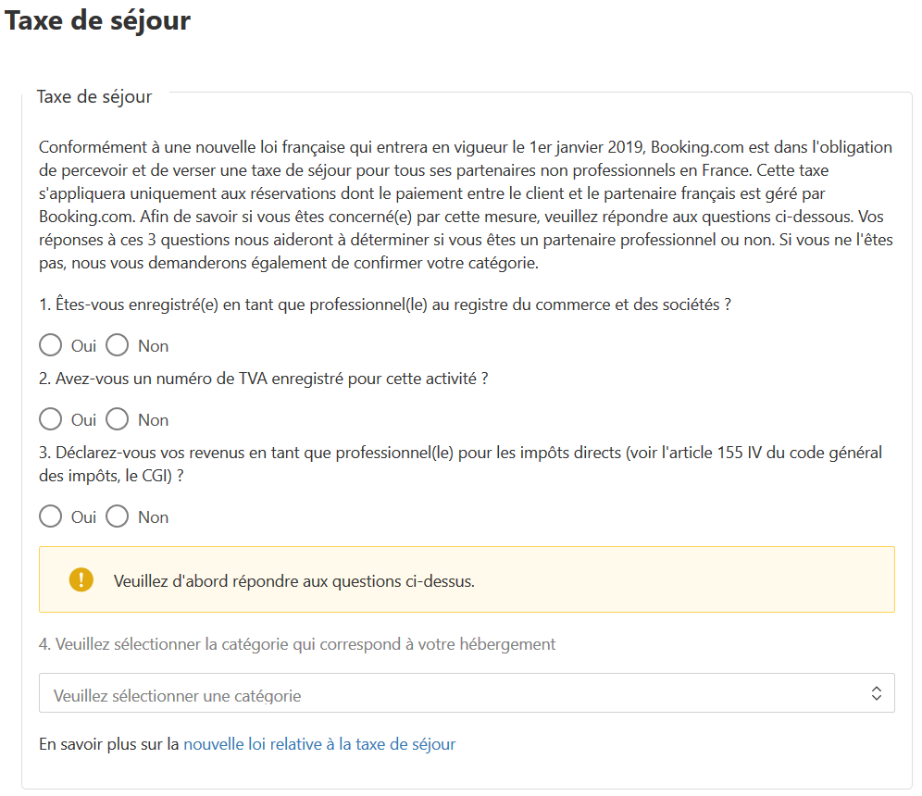Click the bold 'Taxe de séjour' page heading
922x796 pixels.
pyautogui.click(x=97, y=20)
